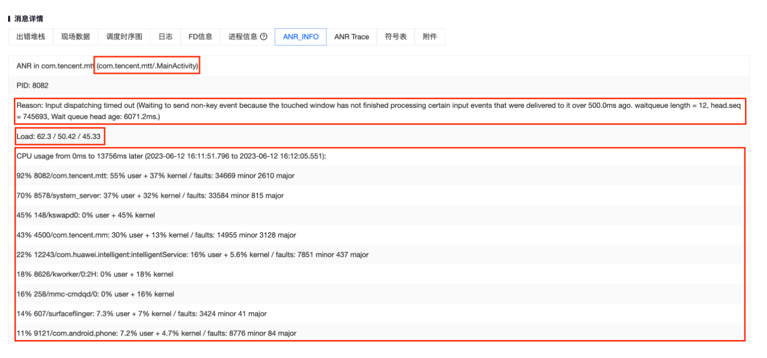Viewport: 767px width, 358px height.
Task: Click the help icon beside 进程信息
Action: coord(264,36)
